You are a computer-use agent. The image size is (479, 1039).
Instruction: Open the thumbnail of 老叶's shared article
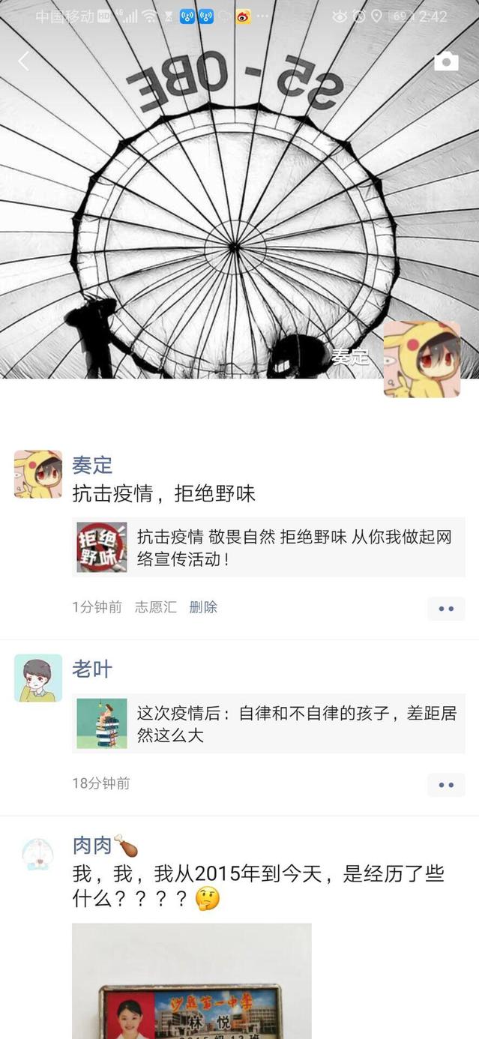tap(102, 723)
